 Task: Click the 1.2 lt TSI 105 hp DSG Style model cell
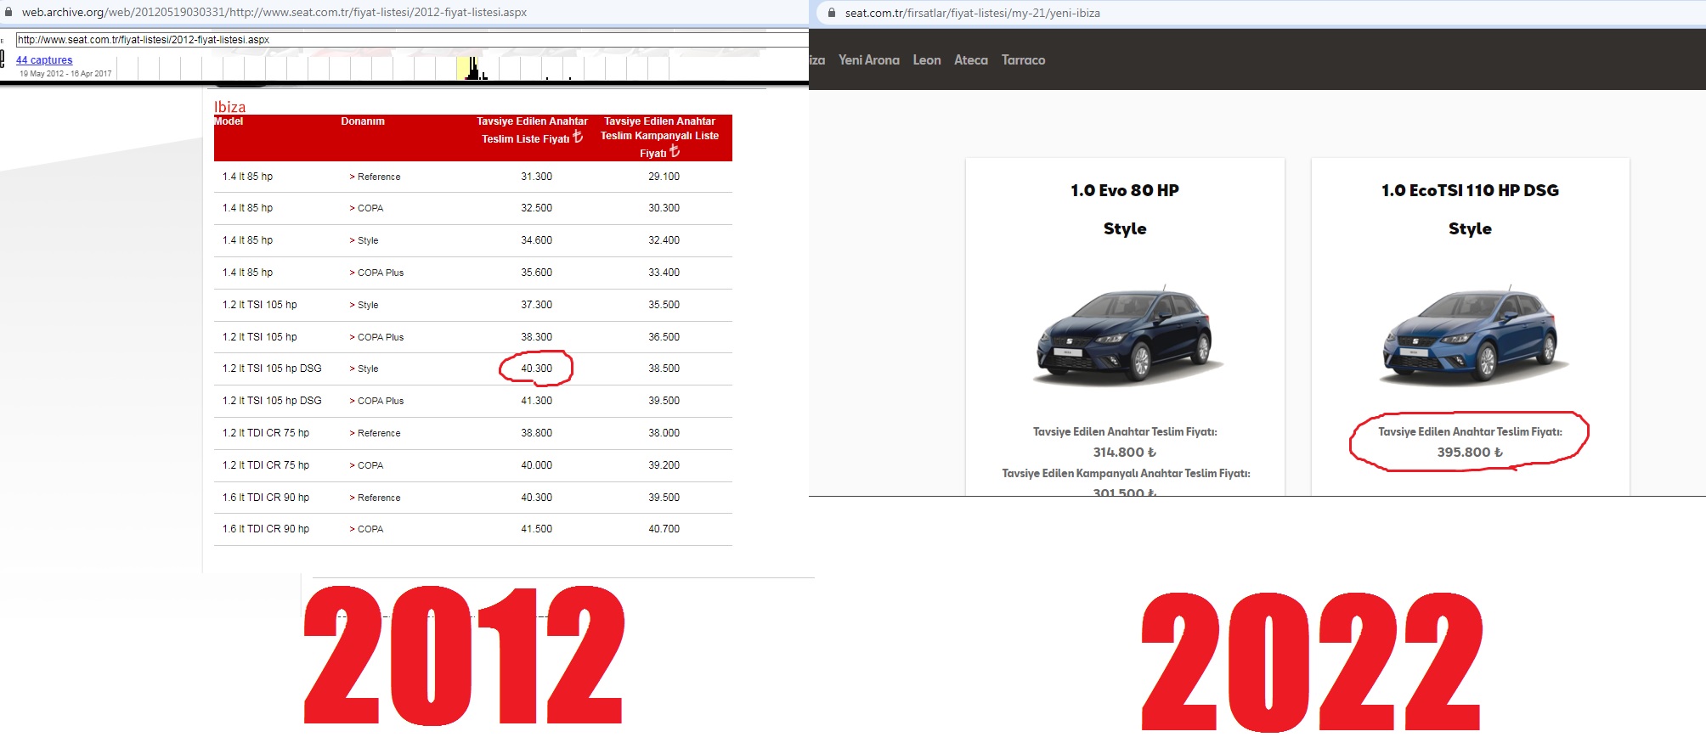click(x=272, y=369)
